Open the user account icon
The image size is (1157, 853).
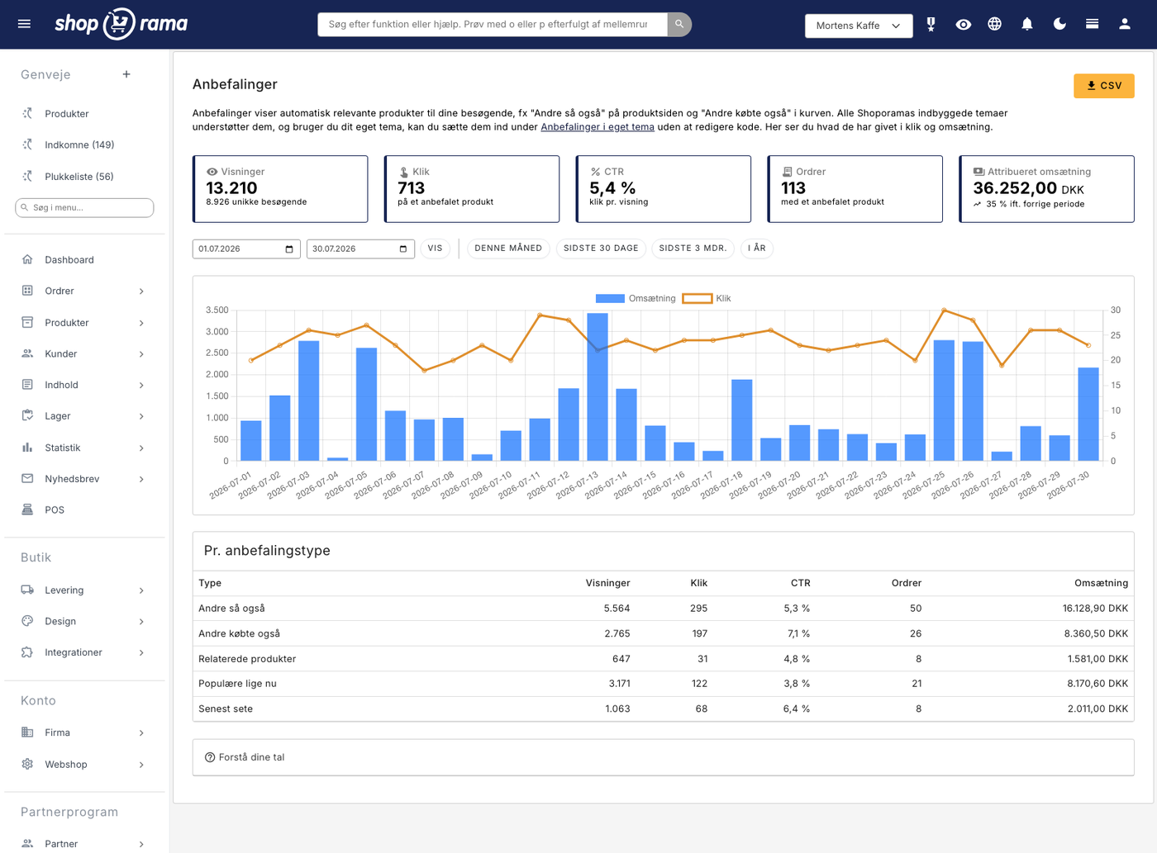(1124, 24)
